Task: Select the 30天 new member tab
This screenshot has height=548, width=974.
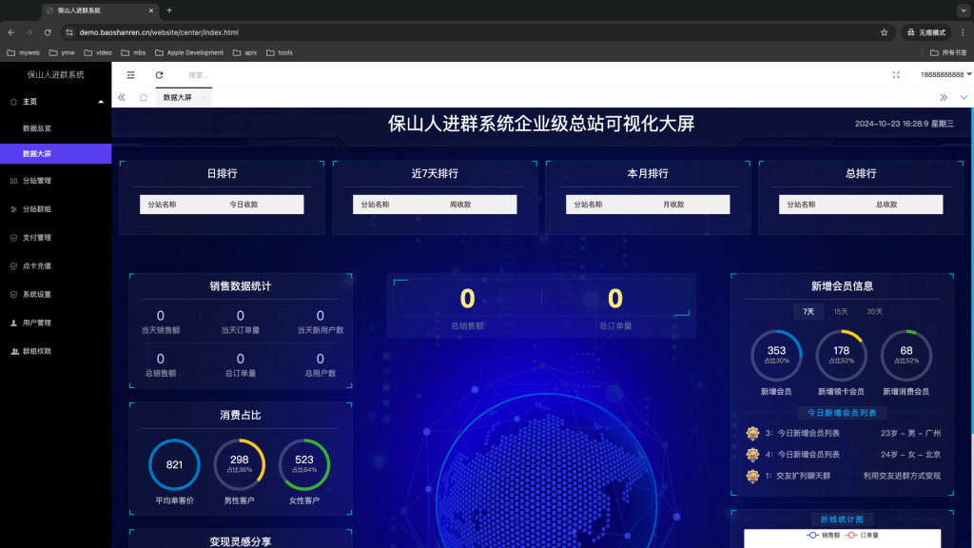Action: click(x=875, y=311)
